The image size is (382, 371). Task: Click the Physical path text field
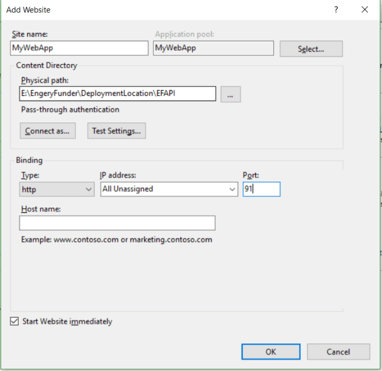point(118,94)
